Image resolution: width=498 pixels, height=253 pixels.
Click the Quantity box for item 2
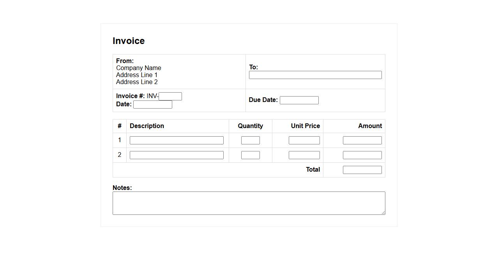(x=250, y=155)
